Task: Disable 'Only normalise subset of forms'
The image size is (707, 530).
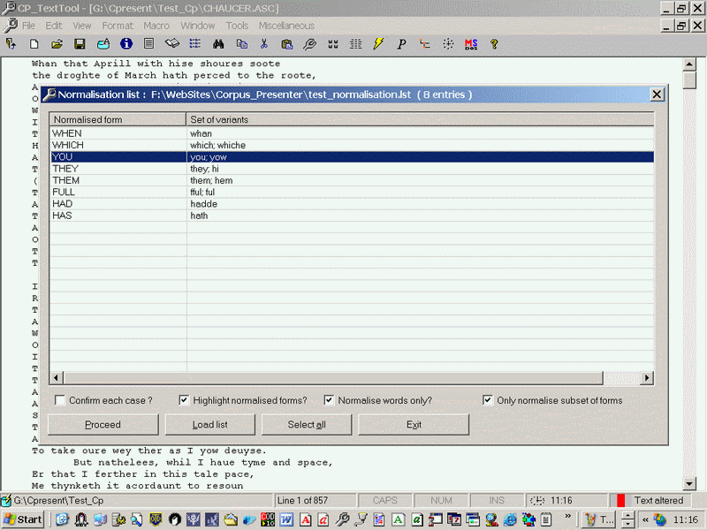Action: [x=488, y=400]
